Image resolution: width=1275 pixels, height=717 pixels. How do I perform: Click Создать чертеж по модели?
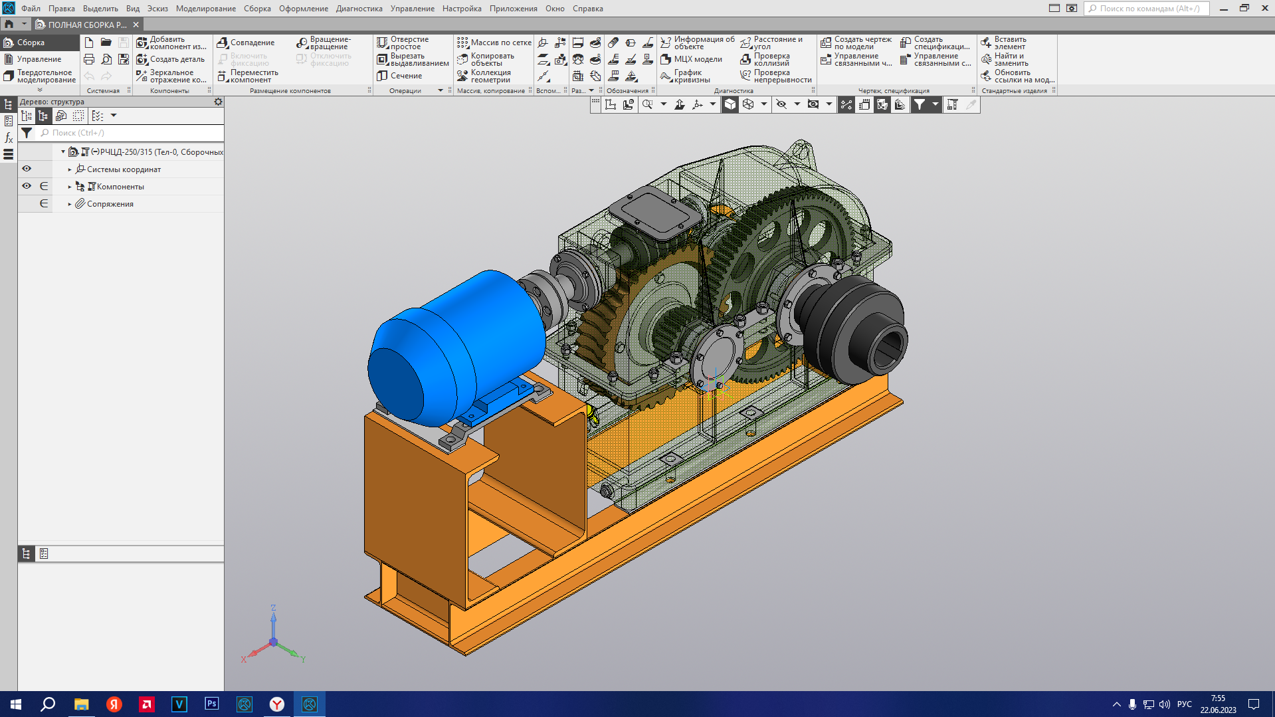point(856,43)
